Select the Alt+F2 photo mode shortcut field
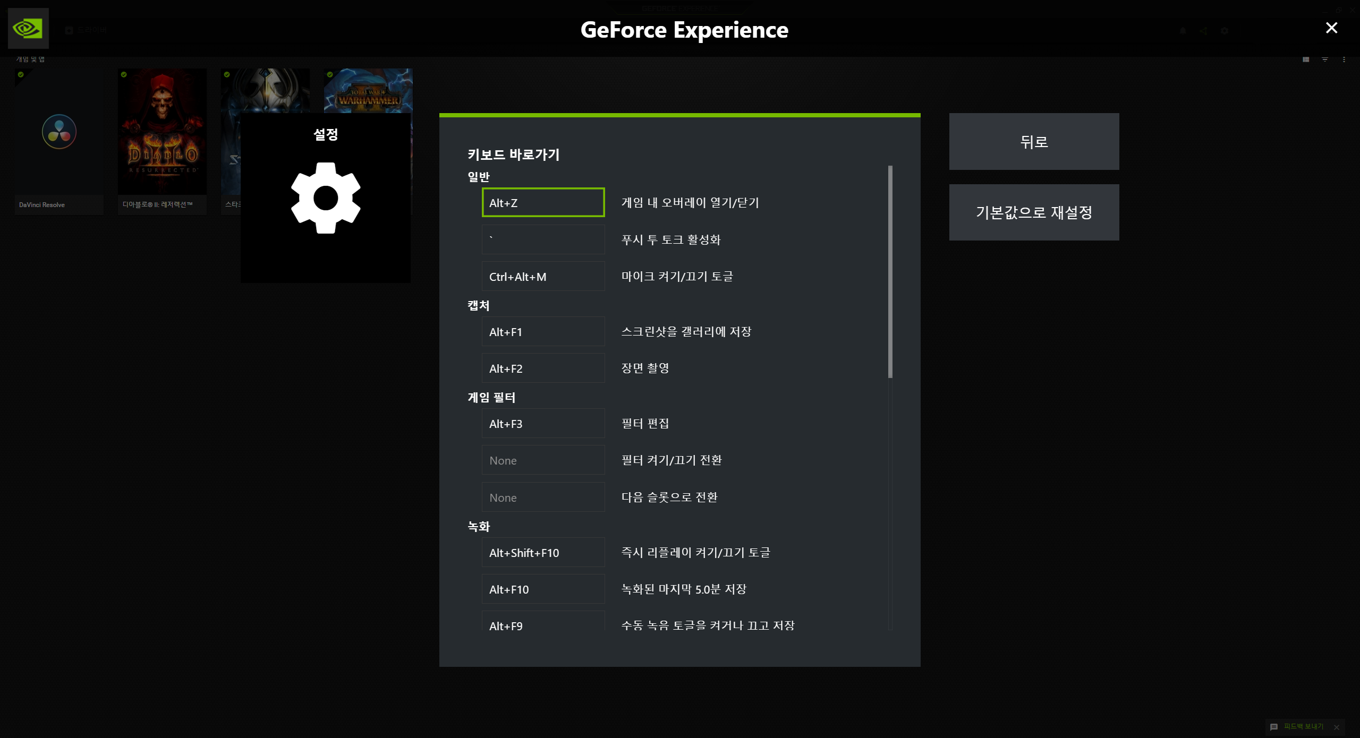The height and width of the screenshot is (738, 1360). tap(542, 368)
